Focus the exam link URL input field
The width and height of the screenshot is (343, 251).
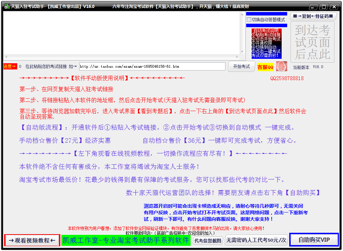tap(152, 66)
